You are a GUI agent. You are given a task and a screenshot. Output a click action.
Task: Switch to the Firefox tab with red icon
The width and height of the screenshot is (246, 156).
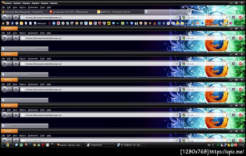72,12
